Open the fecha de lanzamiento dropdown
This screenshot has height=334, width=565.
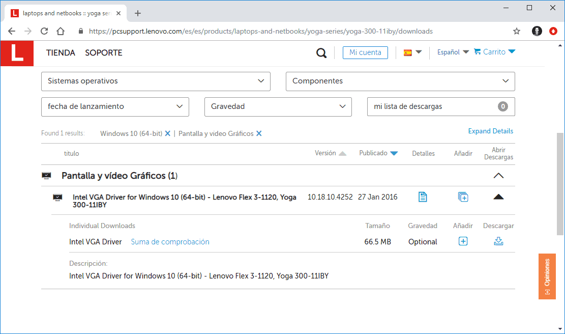[115, 107]
